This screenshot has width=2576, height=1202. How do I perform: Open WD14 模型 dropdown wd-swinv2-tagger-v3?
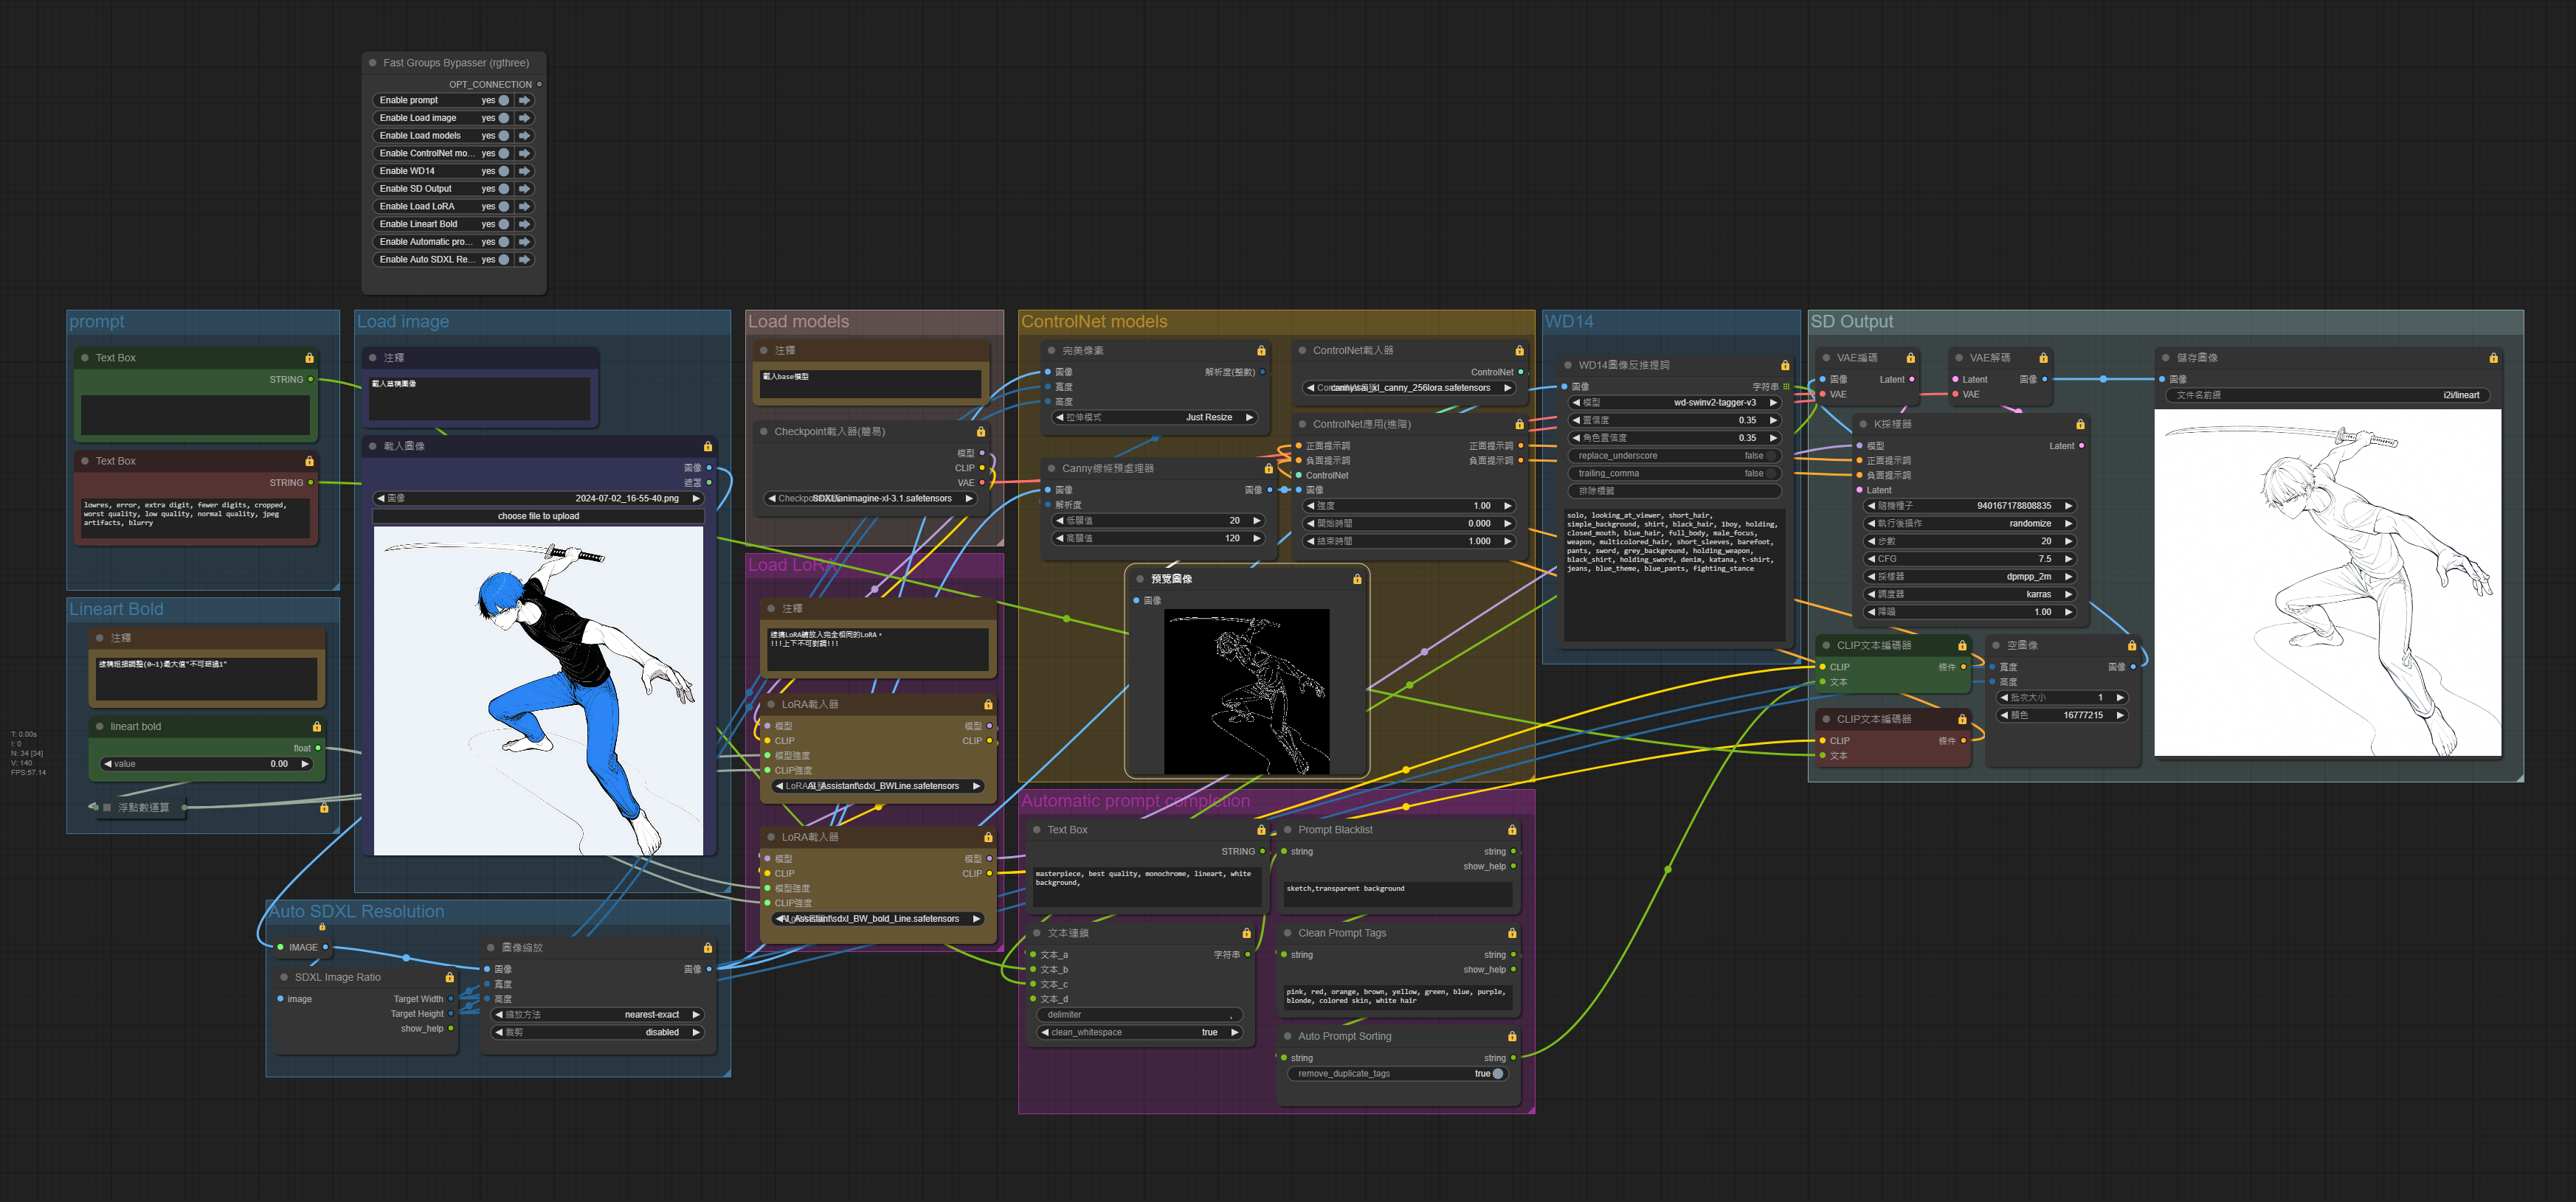click(1675, 403)
